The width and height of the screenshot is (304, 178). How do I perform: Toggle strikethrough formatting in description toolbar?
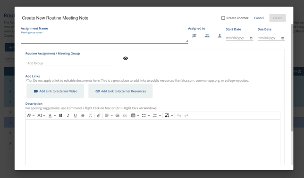pyautogui.click(x=83, y=116)
